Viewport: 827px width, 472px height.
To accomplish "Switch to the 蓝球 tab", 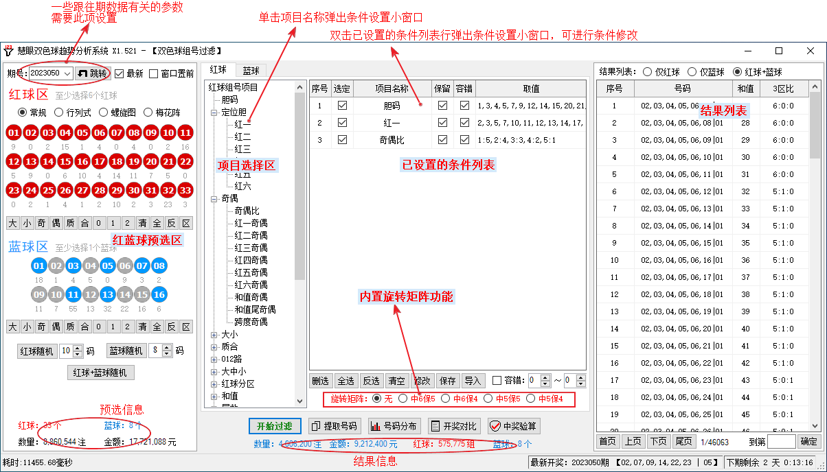I will (x=251, y=70).
